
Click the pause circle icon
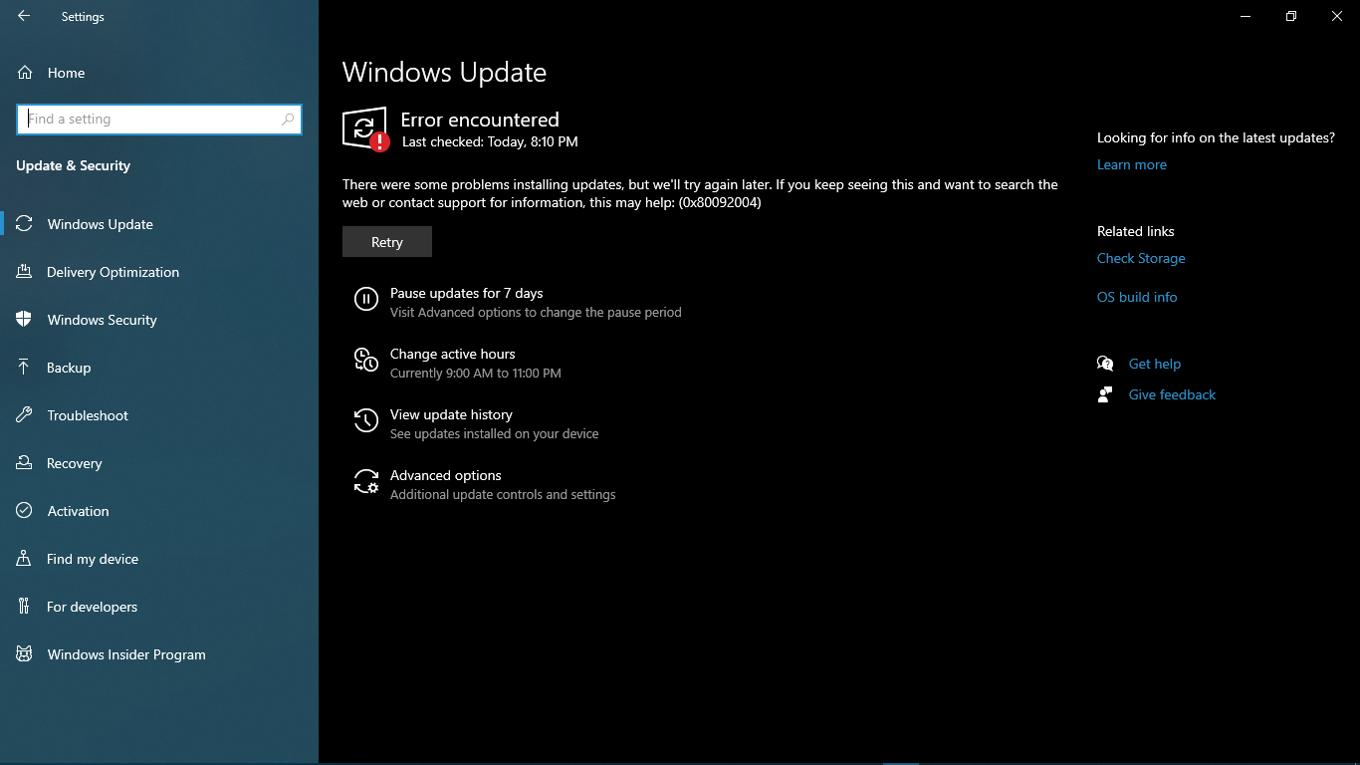(x=366, y=299)
